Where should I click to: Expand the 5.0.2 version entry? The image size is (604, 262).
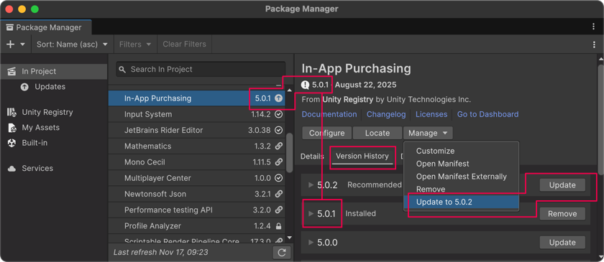click(x=311, y=185)
